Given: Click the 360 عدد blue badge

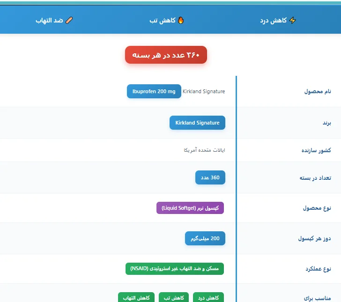Looking at the screenshot, I should coord(210,177).
